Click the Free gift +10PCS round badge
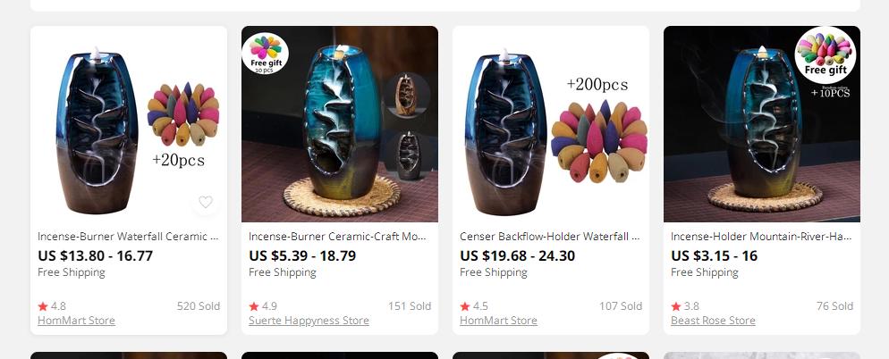This screenshot has height=359, width=889. pyautogui.click(x=825, y=55)
